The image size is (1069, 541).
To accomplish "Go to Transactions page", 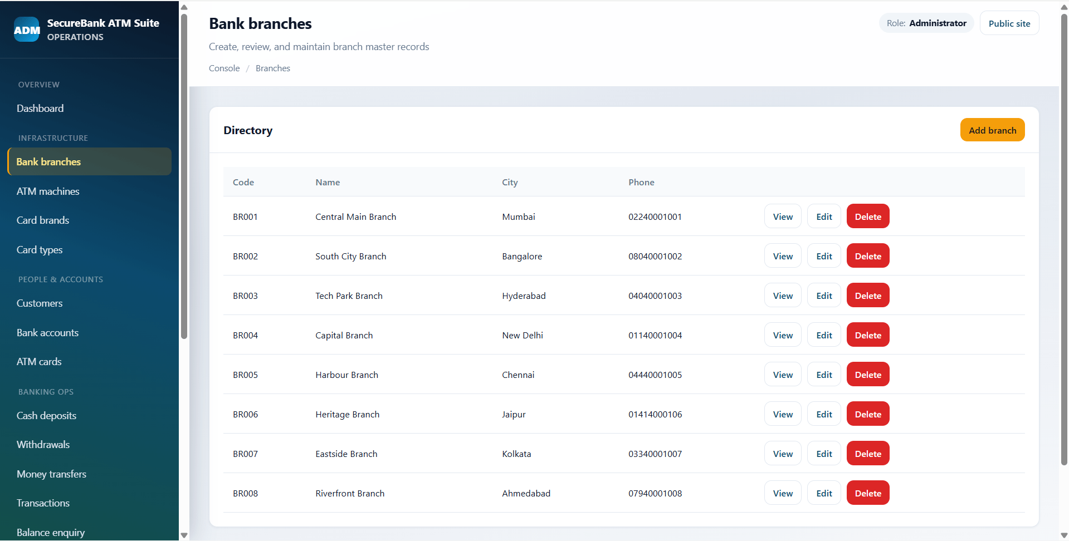I will (x=43, y=503).
